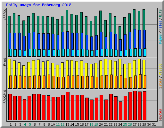
Task: Click the orange 'Sites' legend label
Action: tap(160, 84)
